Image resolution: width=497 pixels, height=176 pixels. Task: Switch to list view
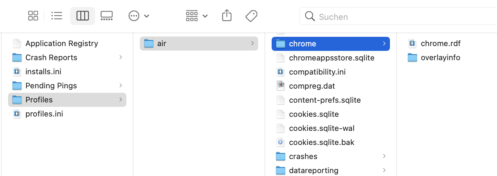pos(57,16)
